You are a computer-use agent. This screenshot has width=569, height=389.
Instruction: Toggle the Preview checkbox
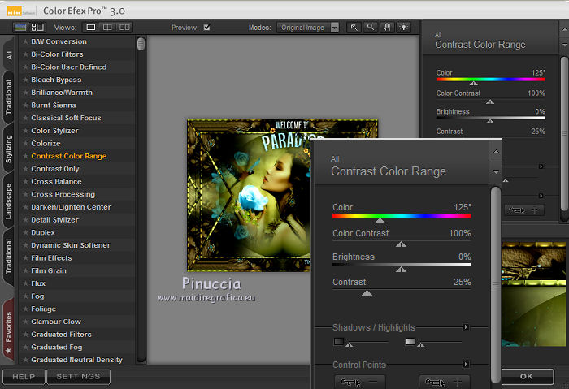(206, 28)
